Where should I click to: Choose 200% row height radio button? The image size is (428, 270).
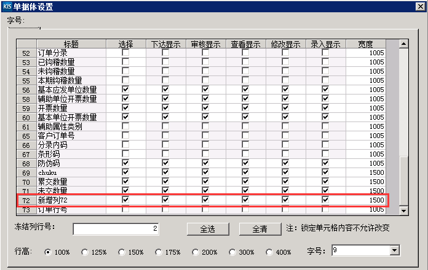[x=195, y=252]
